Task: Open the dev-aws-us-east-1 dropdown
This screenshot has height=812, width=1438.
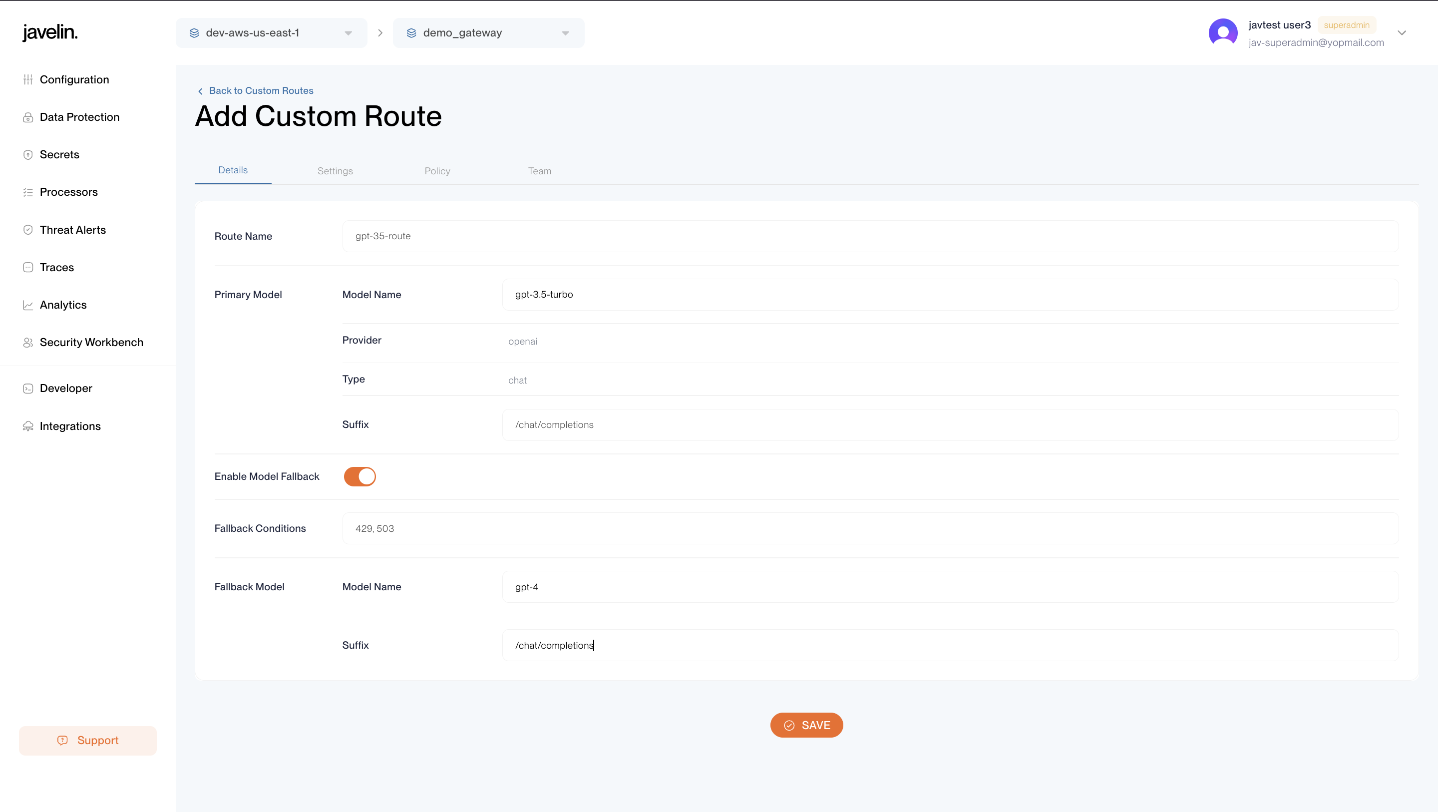Action: click(x=271, y=33)
